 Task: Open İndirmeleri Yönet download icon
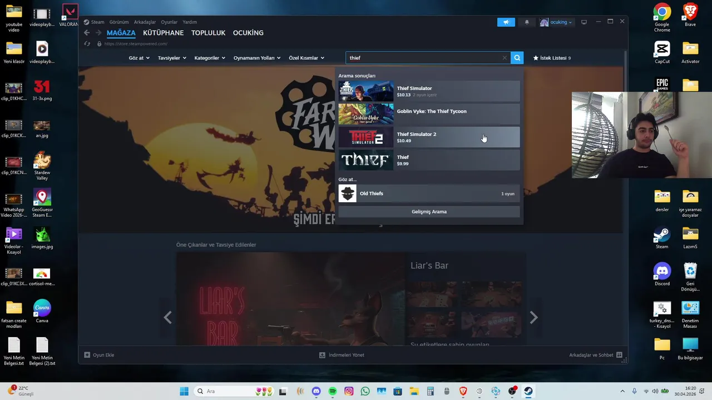click(322, 355)
